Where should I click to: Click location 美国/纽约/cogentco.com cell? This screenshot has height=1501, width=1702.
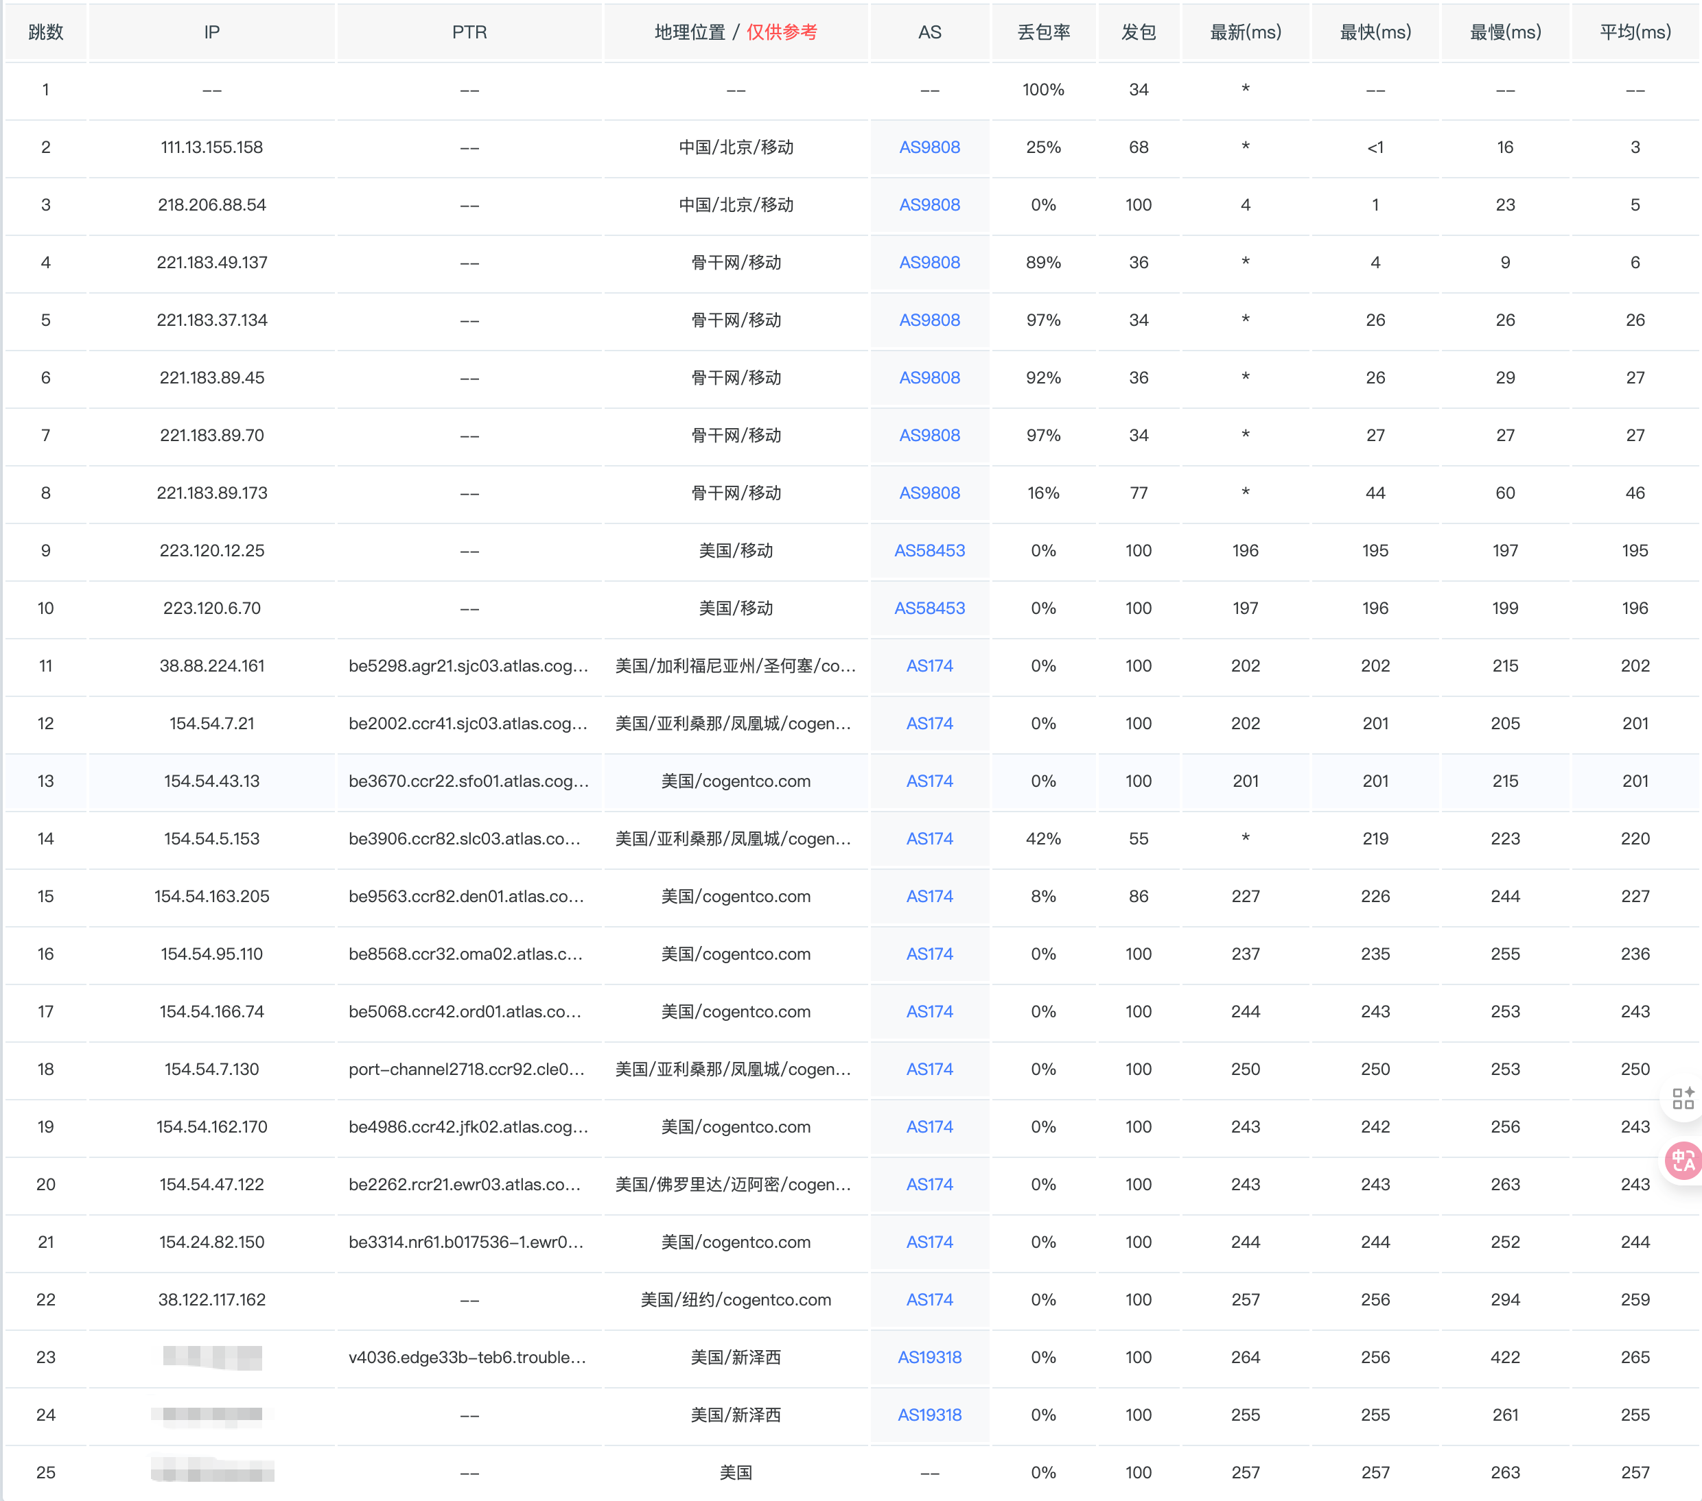click(735, 1299)
